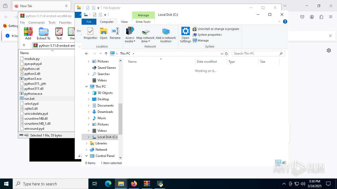
Task: Click the refresh button in the address bar
Action: click(x=226, y=54)
